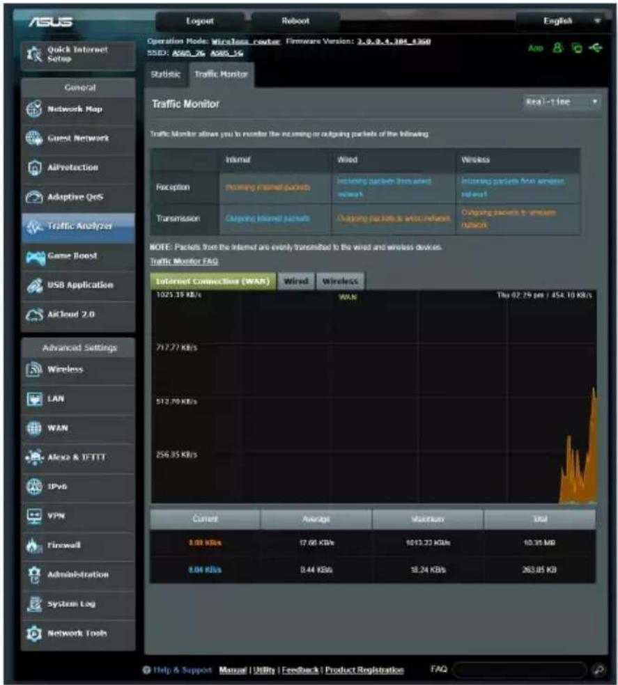Switch to the Statistic tab

166,74
